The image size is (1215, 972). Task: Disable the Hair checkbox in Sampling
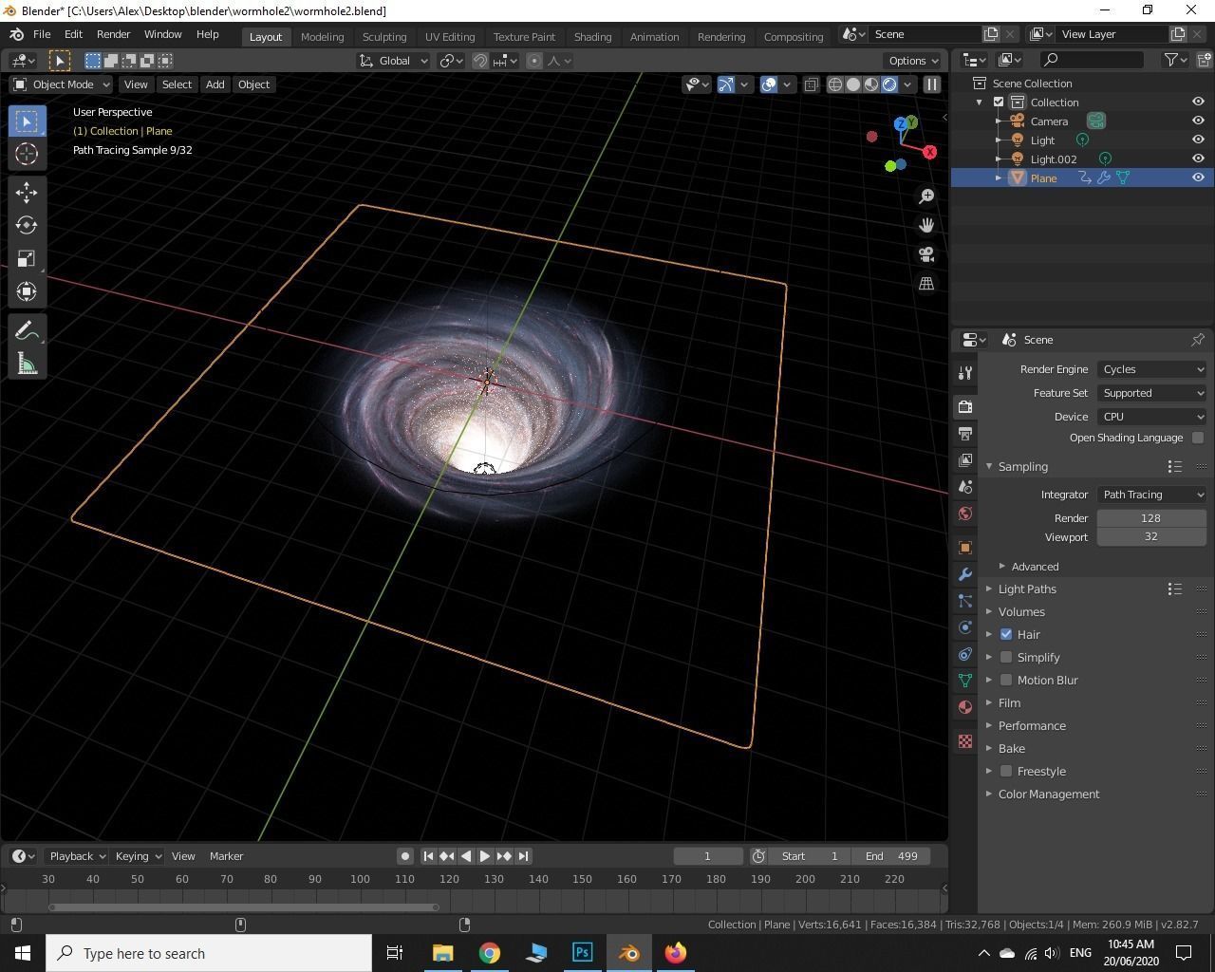(1006, 634)
